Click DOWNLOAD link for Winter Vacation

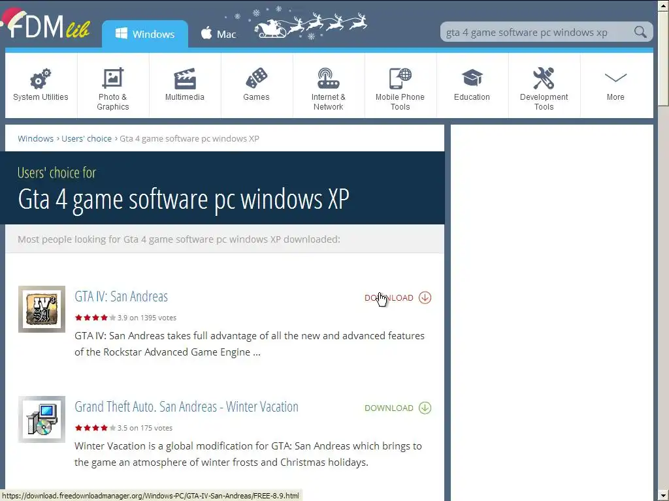(x=389, y=408)
